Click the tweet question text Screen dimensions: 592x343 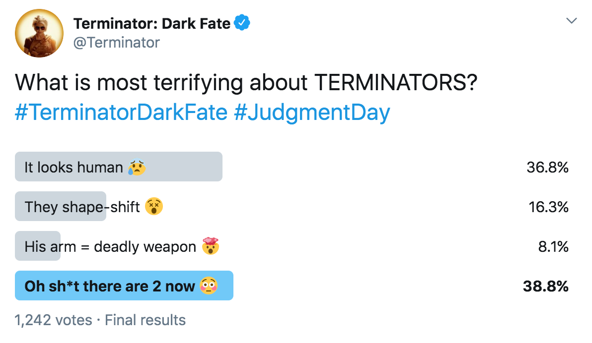point(246,83)
